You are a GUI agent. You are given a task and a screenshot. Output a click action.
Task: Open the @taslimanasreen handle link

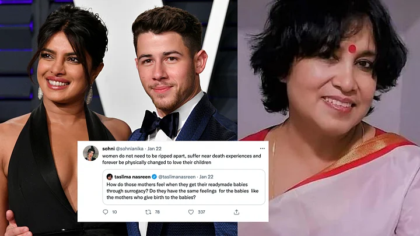click(177, 177)
